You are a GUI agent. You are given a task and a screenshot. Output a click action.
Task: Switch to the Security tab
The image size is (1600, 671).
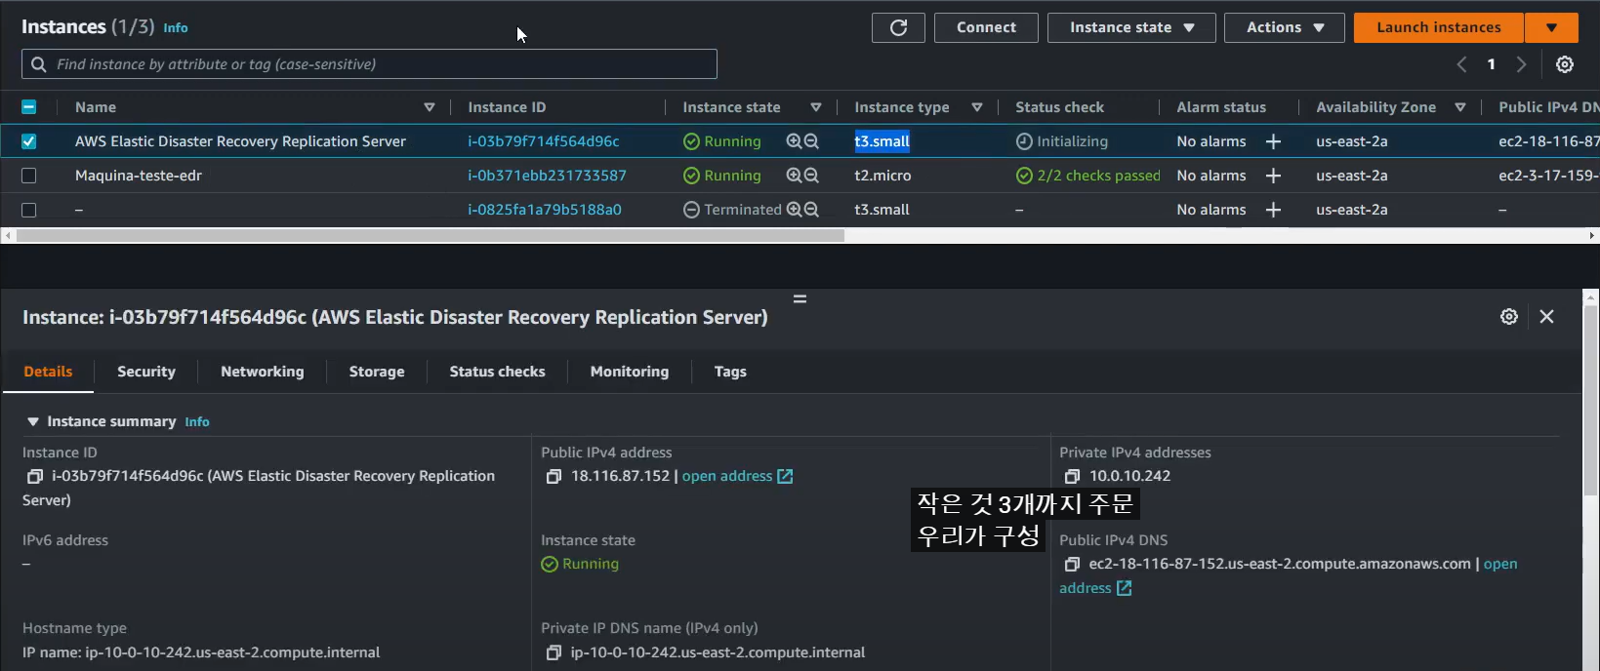(x=146, y=372)
